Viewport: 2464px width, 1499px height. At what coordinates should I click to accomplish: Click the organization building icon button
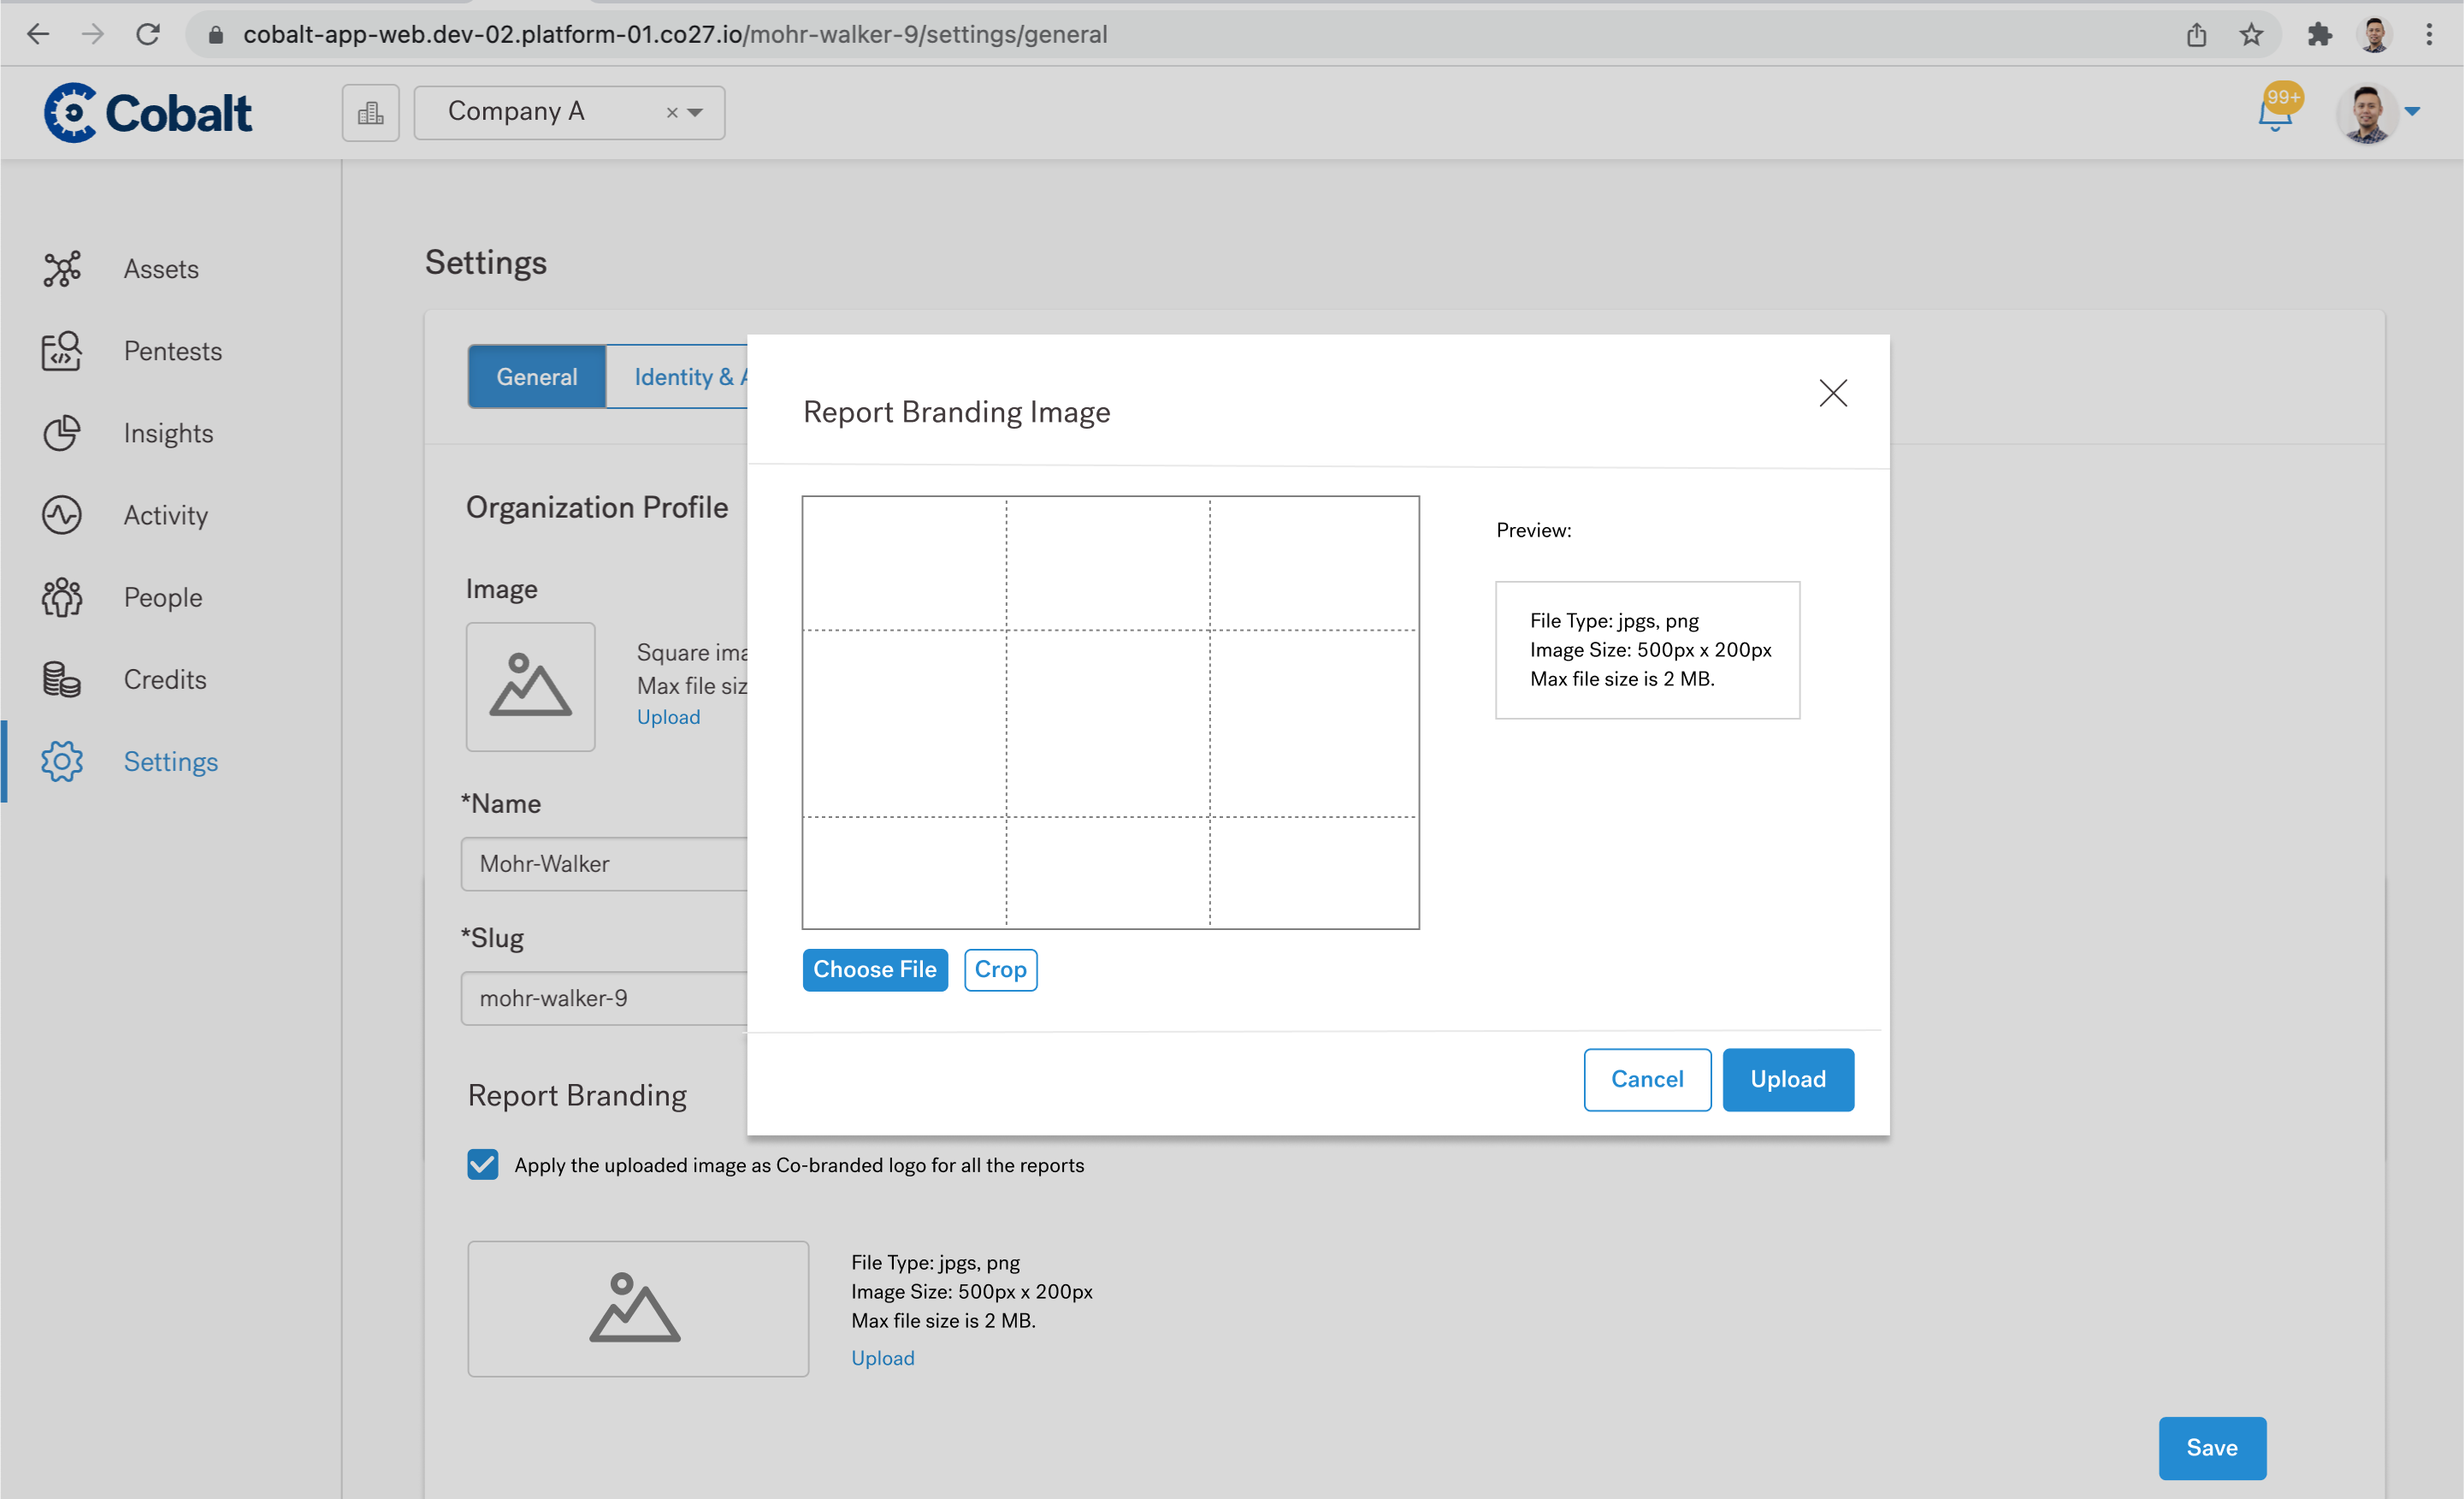point(371,113)
